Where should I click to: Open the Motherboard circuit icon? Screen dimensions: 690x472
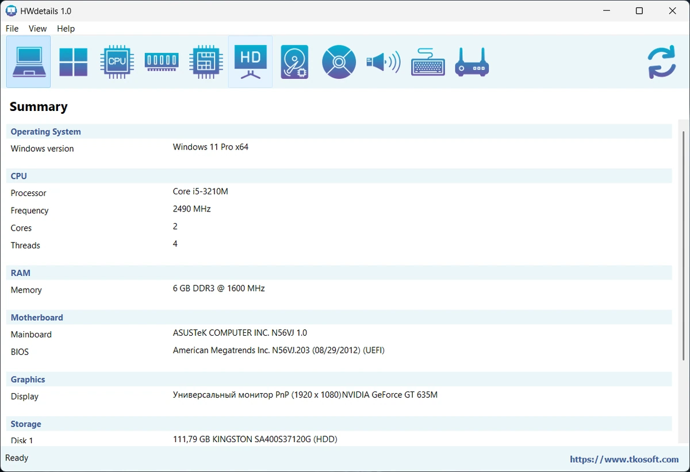pyautogui.click(x=206, y=62)
